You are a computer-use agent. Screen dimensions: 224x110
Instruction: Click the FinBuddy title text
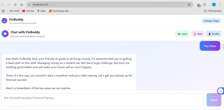pos(16,19)
